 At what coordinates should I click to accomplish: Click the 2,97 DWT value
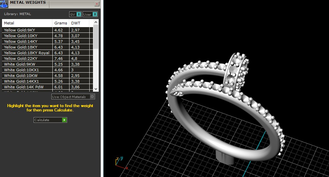75,30
